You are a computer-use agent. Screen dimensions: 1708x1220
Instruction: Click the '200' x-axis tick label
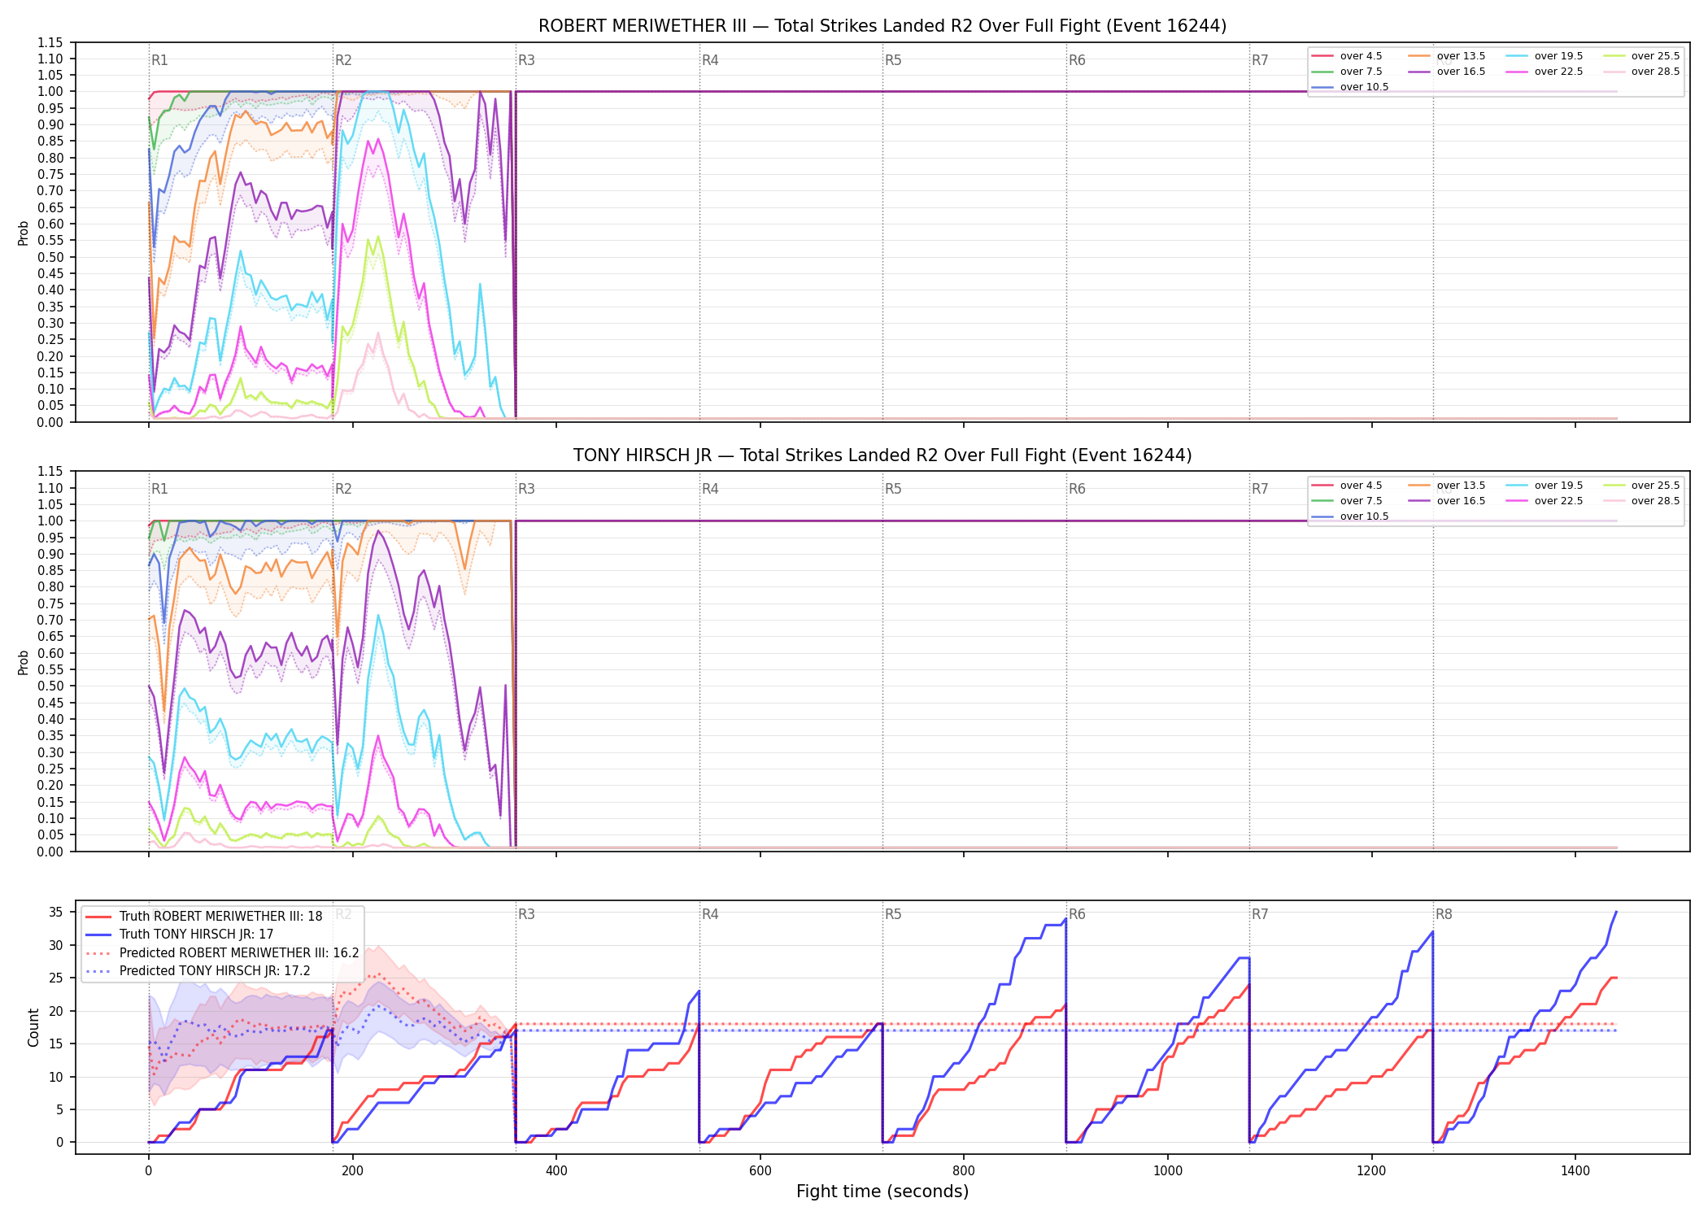(x=352, y=1170)
